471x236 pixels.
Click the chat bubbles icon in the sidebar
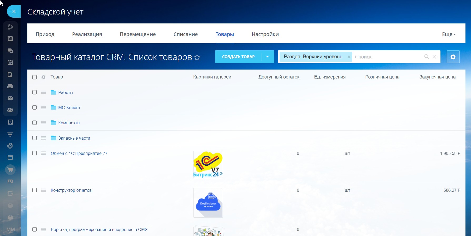pyautogui.click(x=10, y=51)
